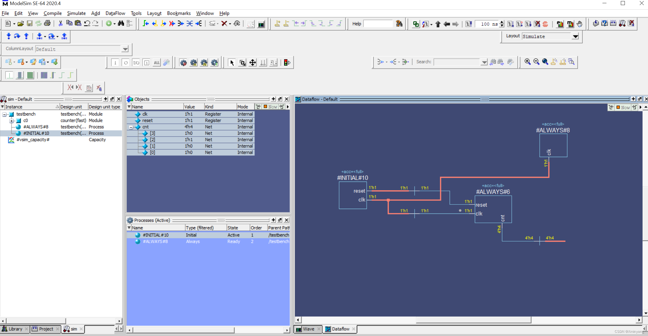Zoom in on the dataflow with magnifier plus

(x=527, y=62)
